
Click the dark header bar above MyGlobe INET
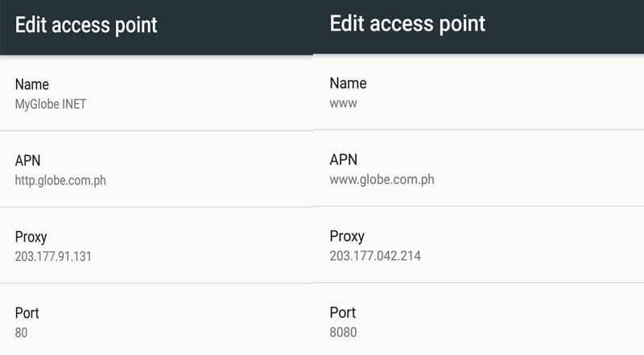coord(242,28)
